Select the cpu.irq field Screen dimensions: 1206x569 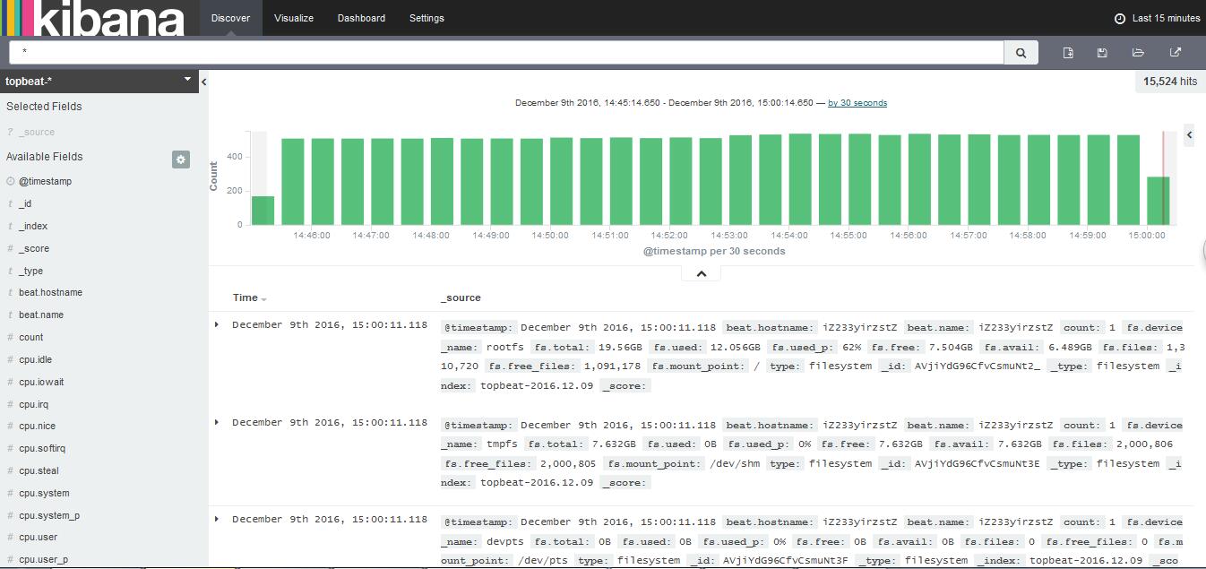coord(33,404)
